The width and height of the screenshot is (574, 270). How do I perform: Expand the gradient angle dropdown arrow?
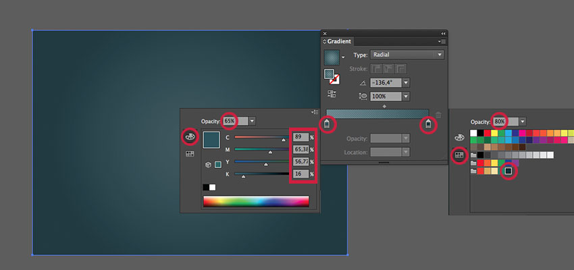tap(407, 82)
